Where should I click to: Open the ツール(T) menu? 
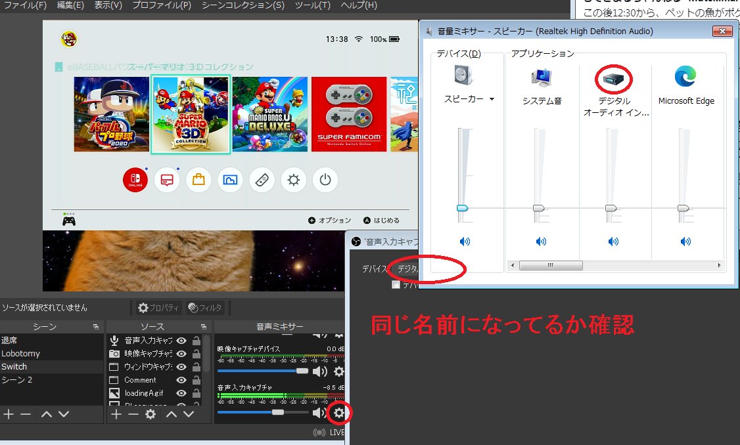pos(312,5)
